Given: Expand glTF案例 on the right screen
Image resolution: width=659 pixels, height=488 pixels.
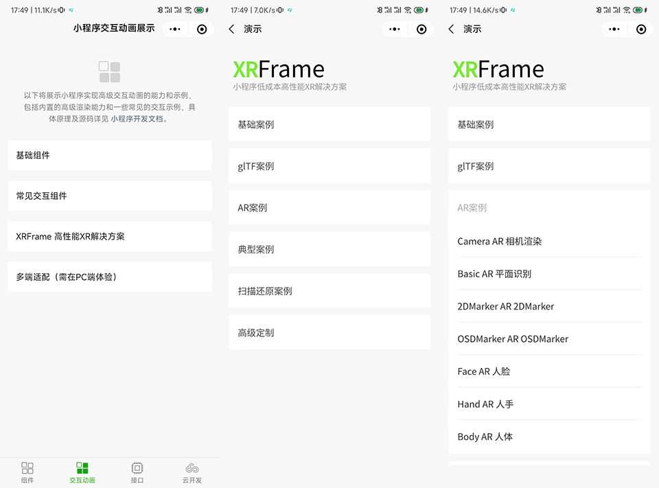Looking at the screenshot, I should click(x=549, y=166).
